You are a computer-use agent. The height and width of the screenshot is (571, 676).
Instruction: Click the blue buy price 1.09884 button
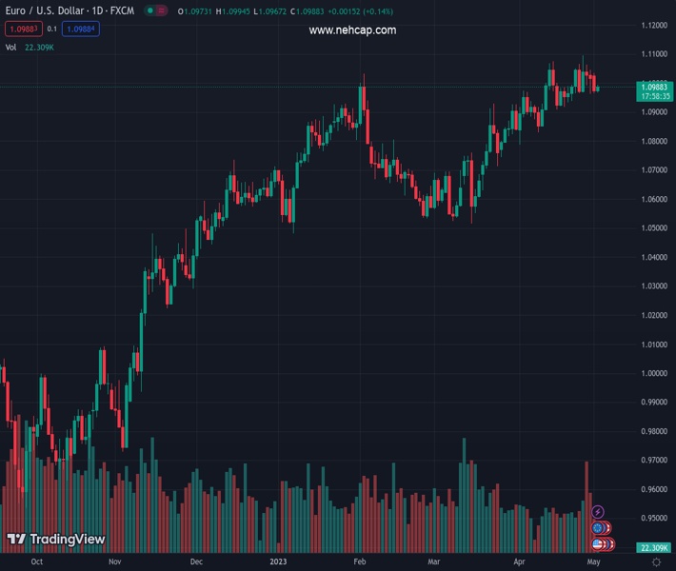point(82,29)
